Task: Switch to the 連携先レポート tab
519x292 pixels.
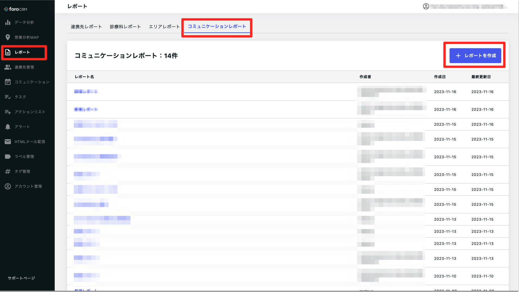Action: pos(86,27)
